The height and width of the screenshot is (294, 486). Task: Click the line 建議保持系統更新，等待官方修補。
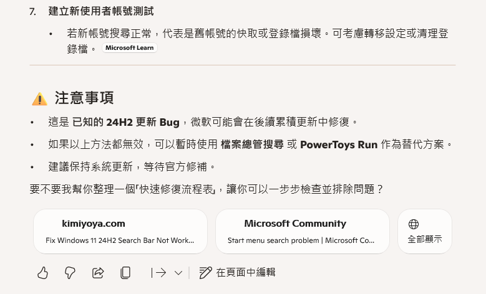coord(132,167)
